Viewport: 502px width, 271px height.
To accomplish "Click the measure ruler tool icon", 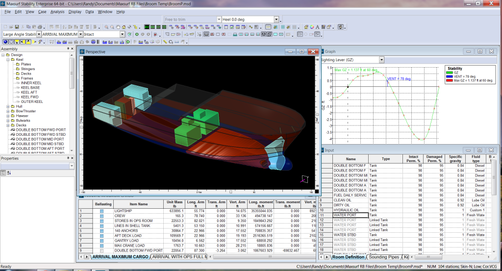I will [x=165, y=42].
